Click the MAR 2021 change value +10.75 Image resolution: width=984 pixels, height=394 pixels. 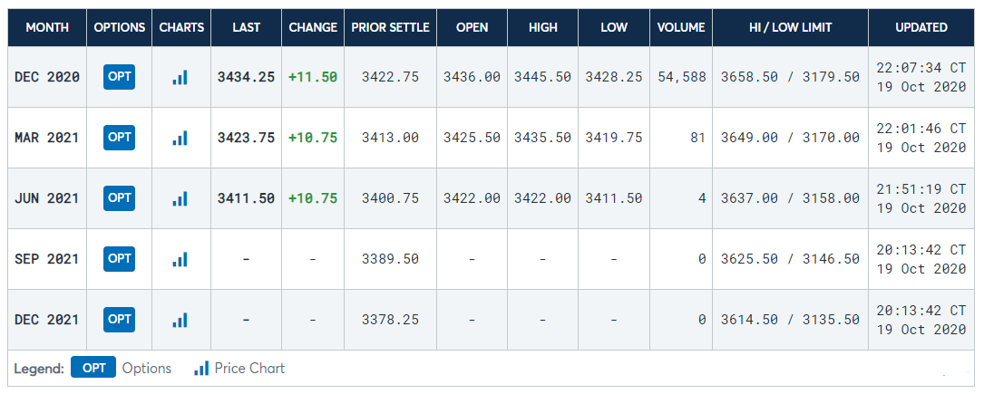(313, 138)
